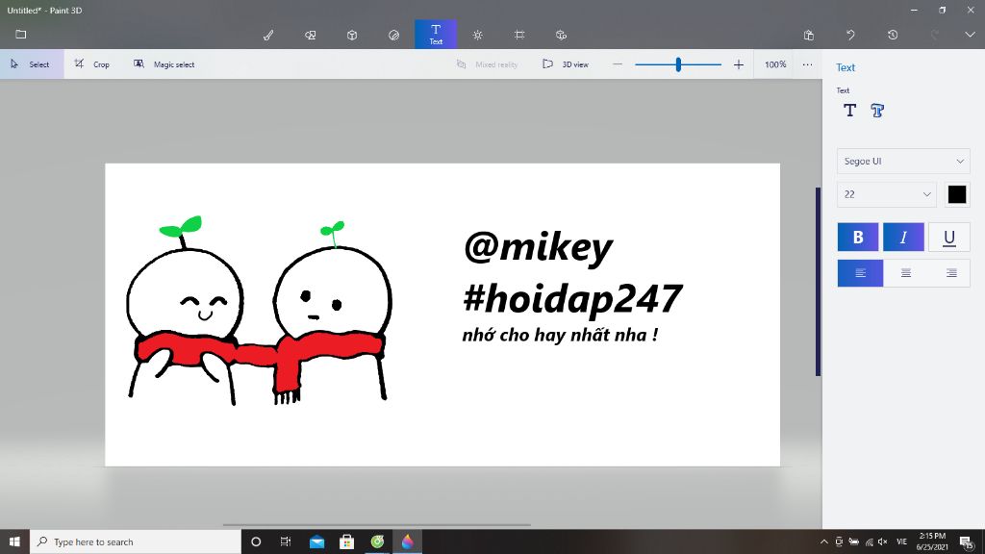Screen dimensions: 985x554
Task: Open the 3D library
Action: tap(561, 35)
